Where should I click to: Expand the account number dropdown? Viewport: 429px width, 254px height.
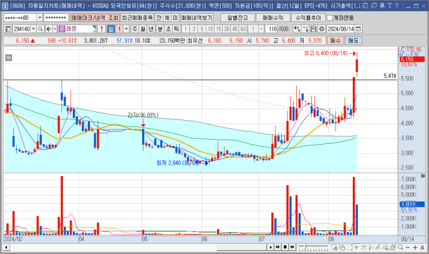click(x=40, y=18)
